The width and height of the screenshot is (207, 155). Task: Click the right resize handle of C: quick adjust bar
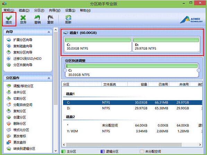(x=199, y=70)
